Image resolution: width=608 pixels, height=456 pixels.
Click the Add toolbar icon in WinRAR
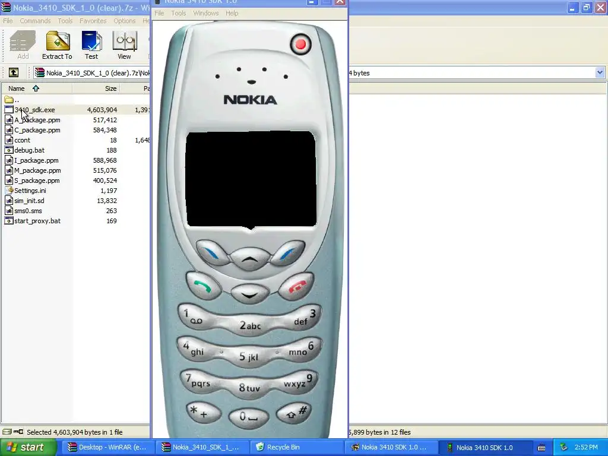[23, 45]
